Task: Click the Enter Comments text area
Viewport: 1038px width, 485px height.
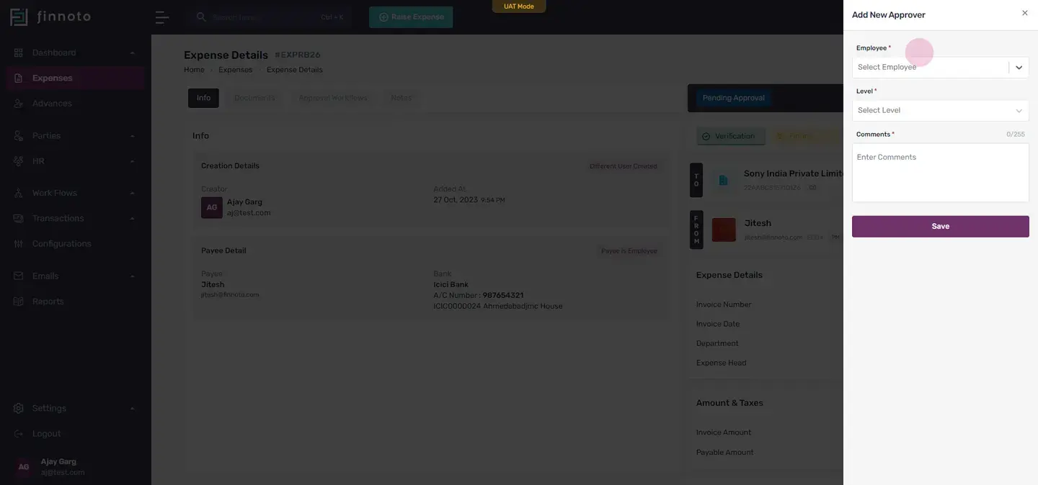Action: coord(940,173)
